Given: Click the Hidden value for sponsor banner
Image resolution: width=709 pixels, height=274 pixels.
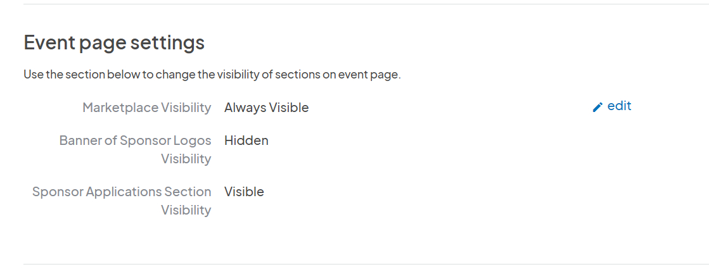Looking at the screenshot, I should (246, 141).
